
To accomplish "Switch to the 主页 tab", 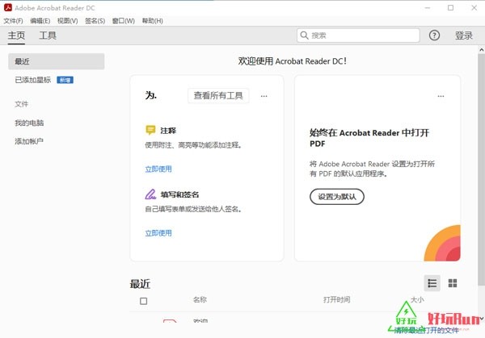I will coord(16,35).
